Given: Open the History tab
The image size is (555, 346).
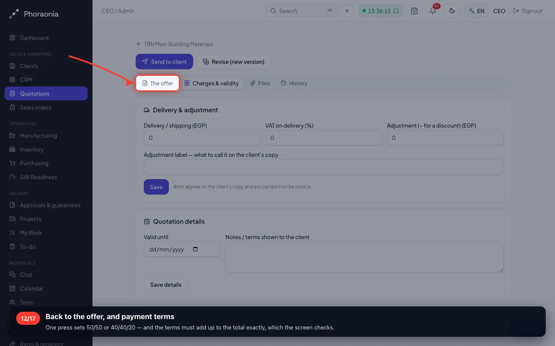Looking at the screenshot, I should tap(294, 83).
